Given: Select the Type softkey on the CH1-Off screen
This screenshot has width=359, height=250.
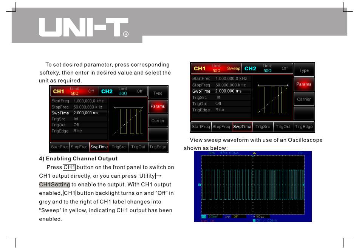Looking at the screenshot, I should pos(158,93).
